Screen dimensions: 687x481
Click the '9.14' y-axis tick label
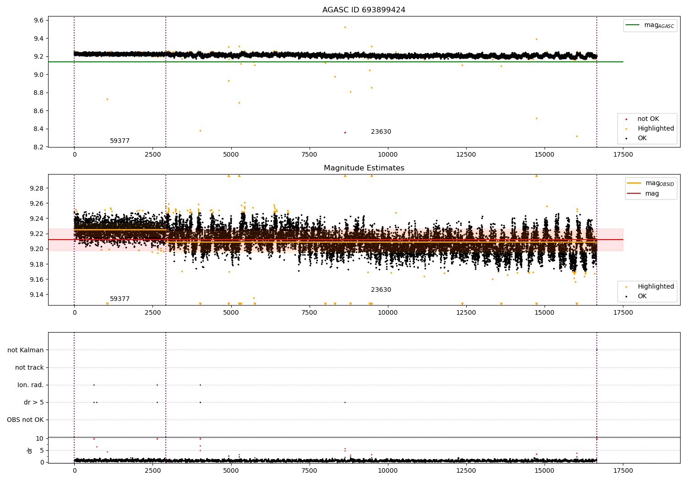[x=37, y=295]
